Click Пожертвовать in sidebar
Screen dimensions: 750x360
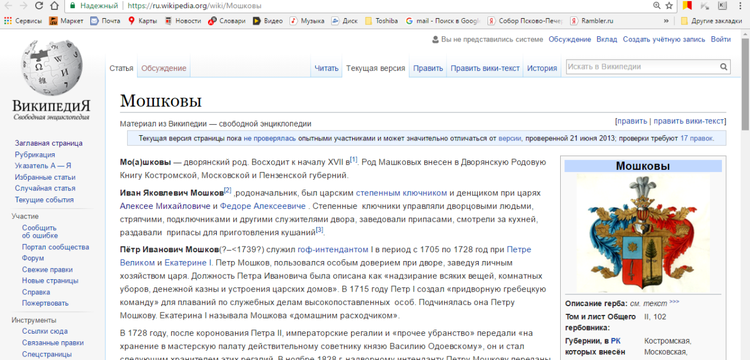coord(45,303)
